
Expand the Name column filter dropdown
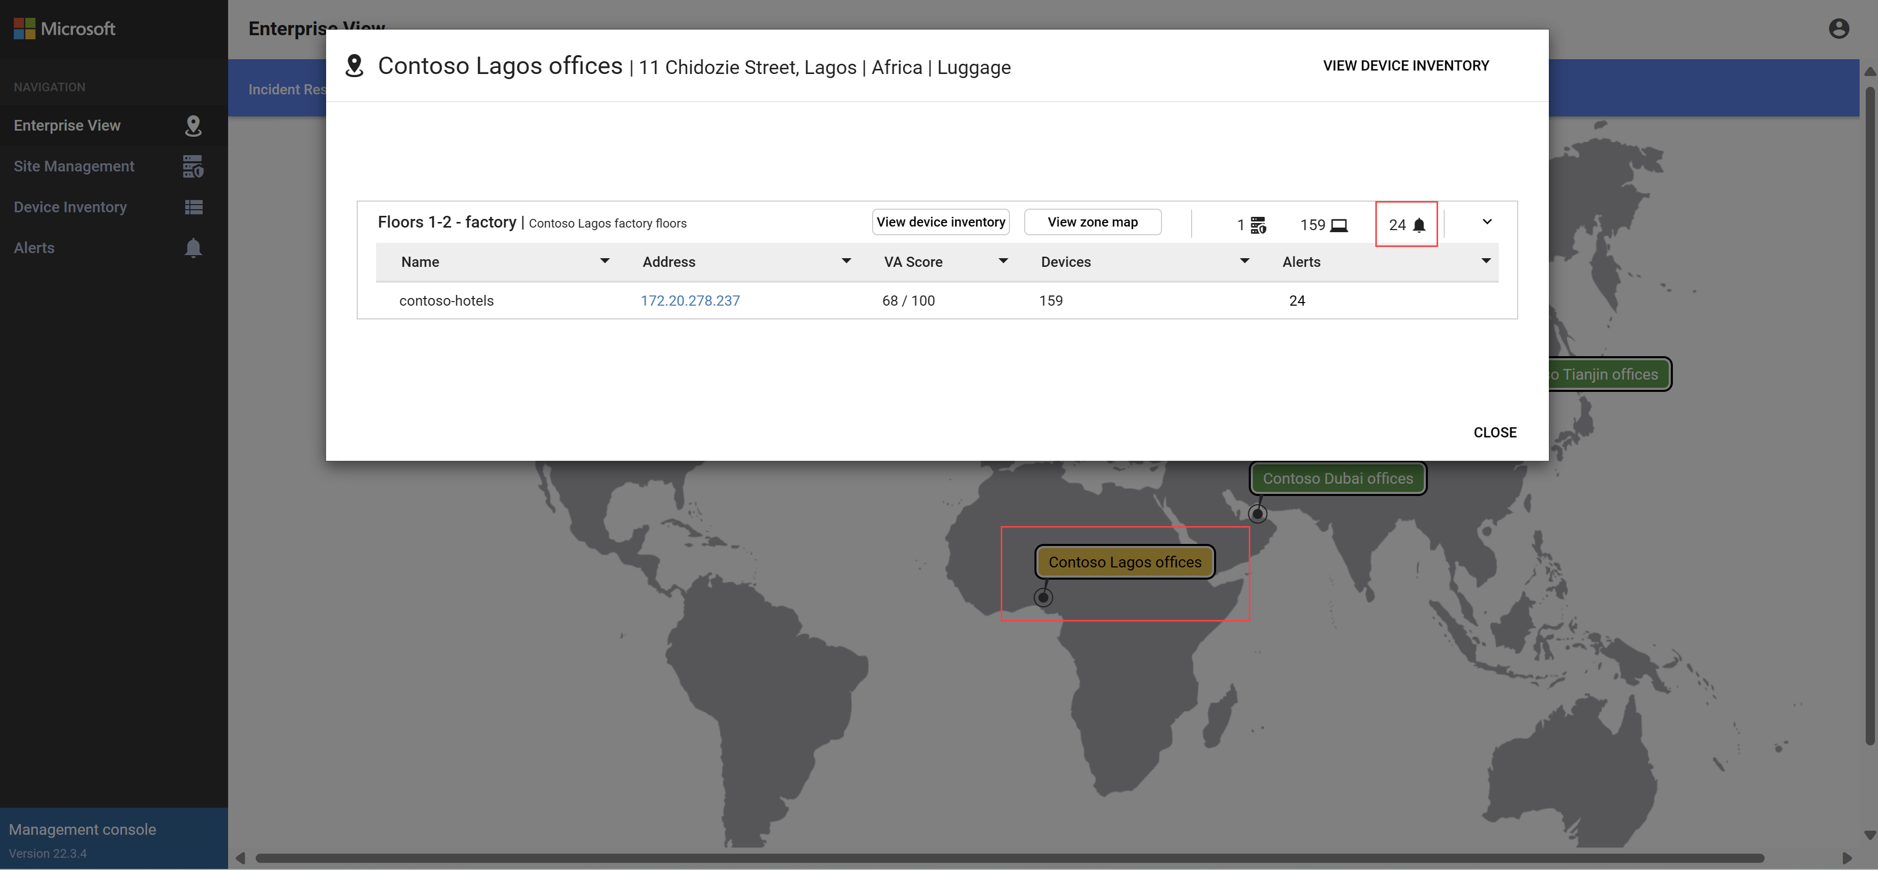coord(604,261)
